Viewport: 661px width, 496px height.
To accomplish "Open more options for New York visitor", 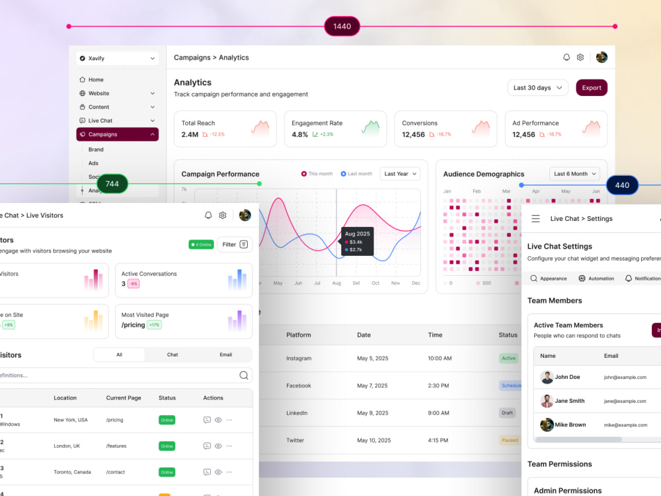I will tap(229, 420).
